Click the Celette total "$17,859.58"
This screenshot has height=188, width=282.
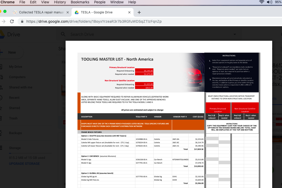pyautogui.click(x=199, y=149)
